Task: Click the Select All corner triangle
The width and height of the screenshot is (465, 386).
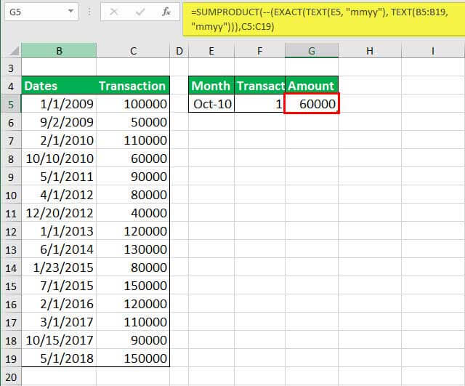Action: 15,51
